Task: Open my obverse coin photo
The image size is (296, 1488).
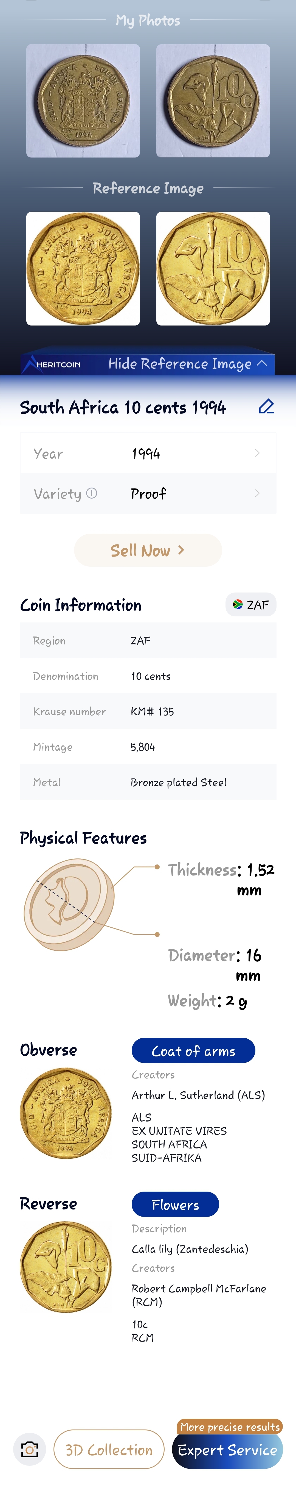Action: click(83, 101)
